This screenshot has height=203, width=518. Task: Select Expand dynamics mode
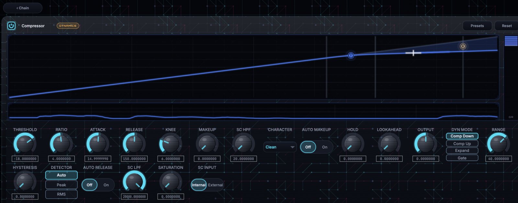[462, 151]
